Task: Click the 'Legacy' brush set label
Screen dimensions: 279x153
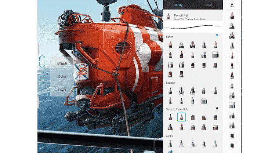Action: coord(170,83)
